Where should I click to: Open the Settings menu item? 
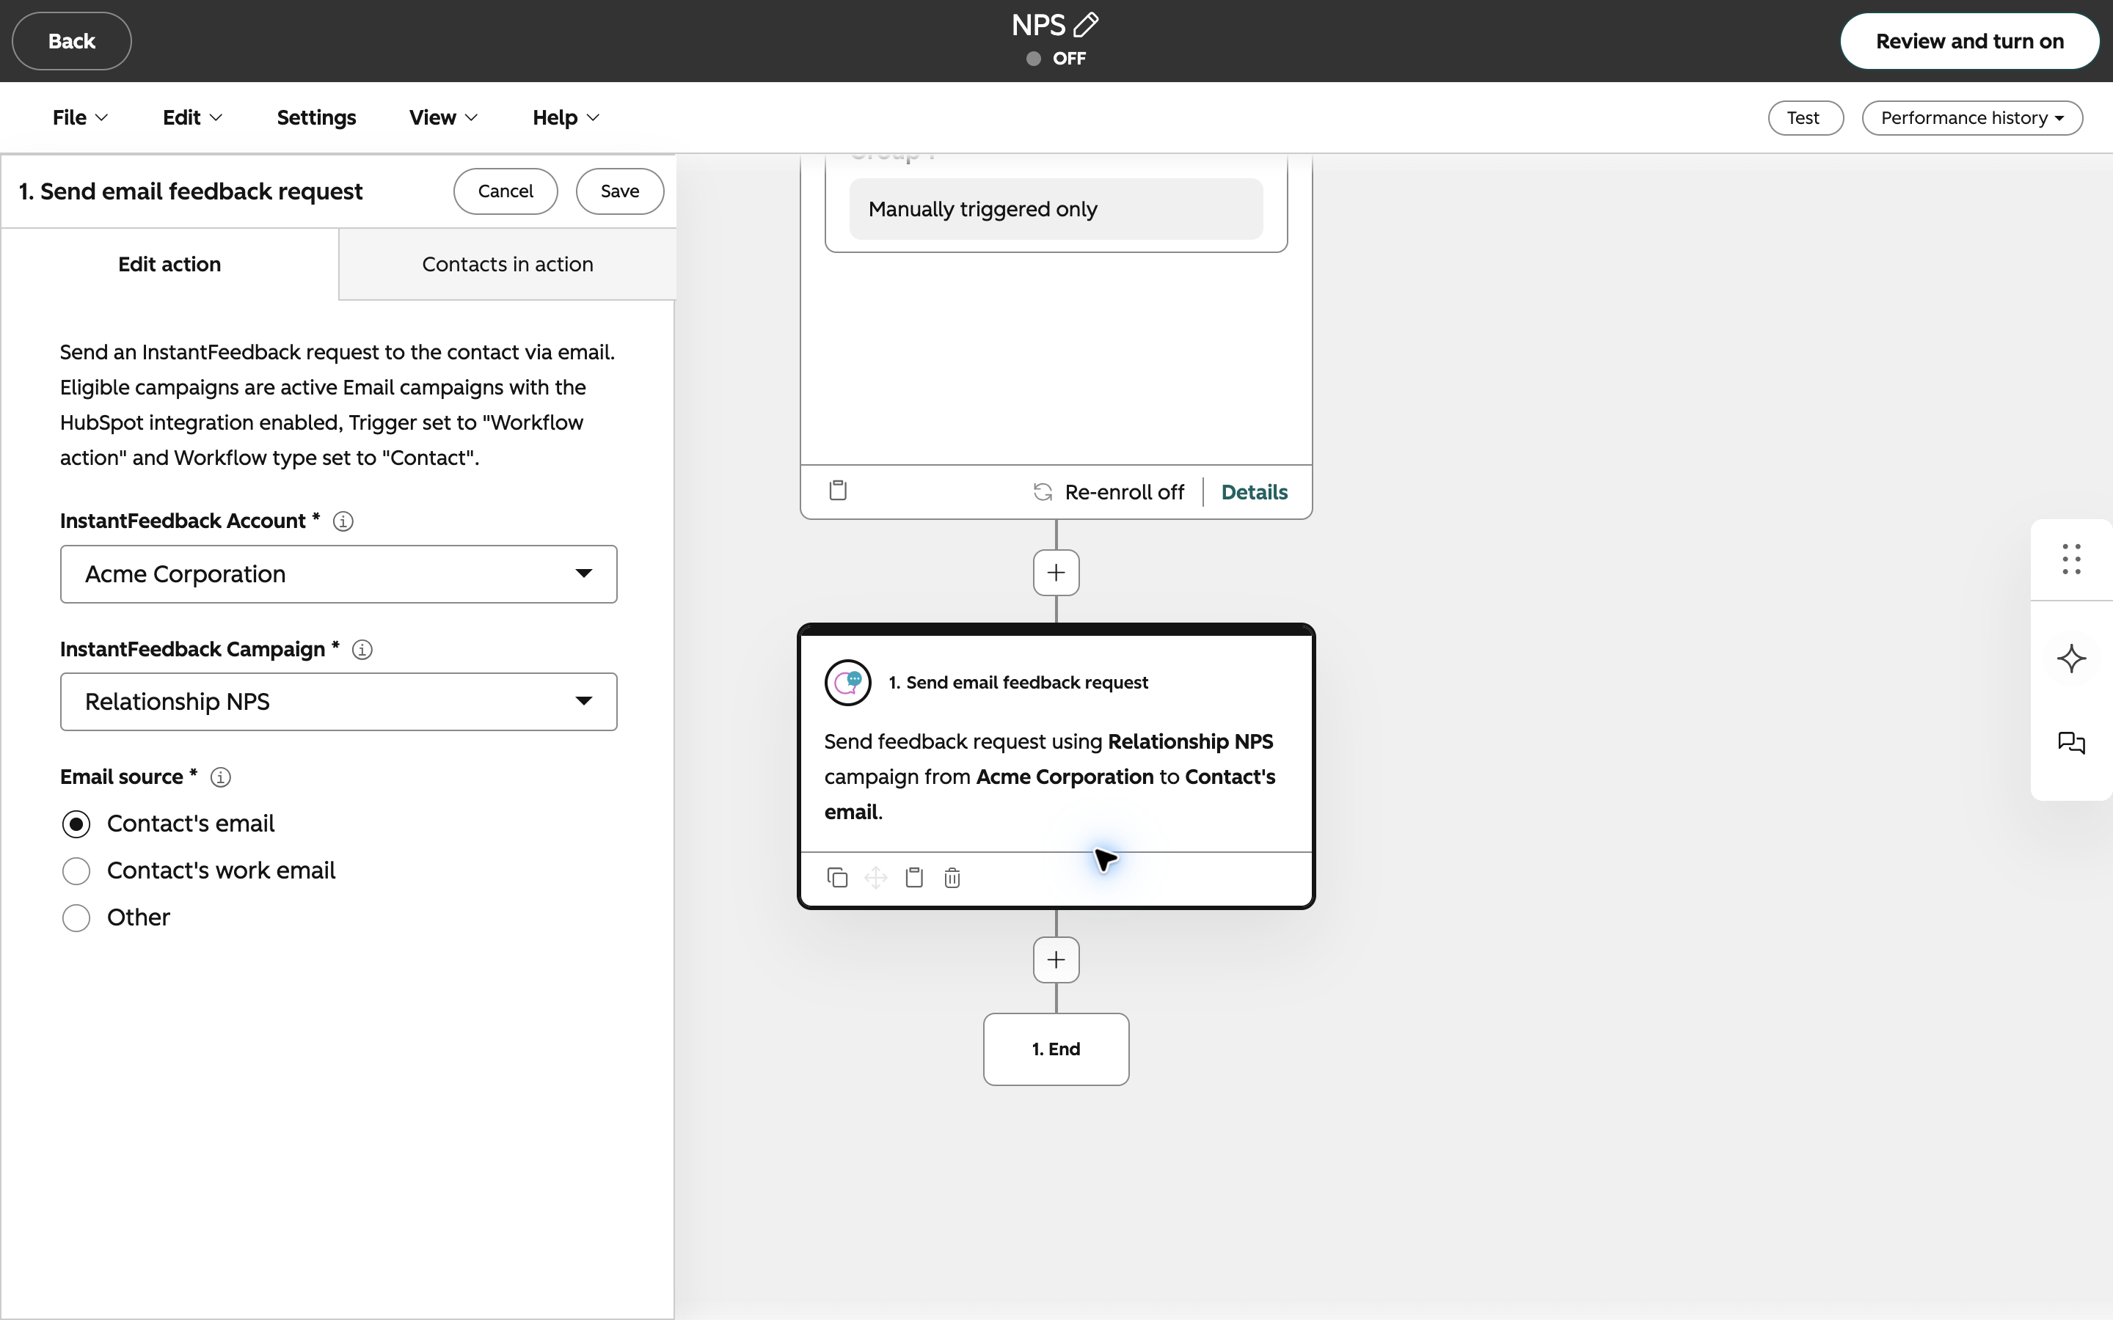(x=316, y=118)
